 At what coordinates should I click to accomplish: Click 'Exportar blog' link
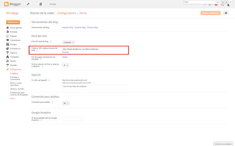[x=80, y=27]
